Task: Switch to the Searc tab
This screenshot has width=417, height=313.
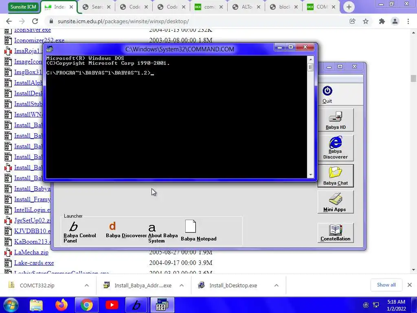Action: [96, 7]
